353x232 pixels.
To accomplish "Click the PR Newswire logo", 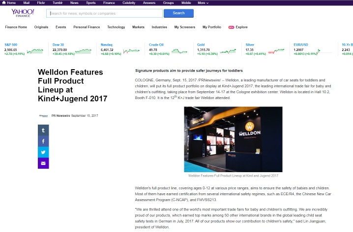I will pyautogui.click(x=43, y=116).
